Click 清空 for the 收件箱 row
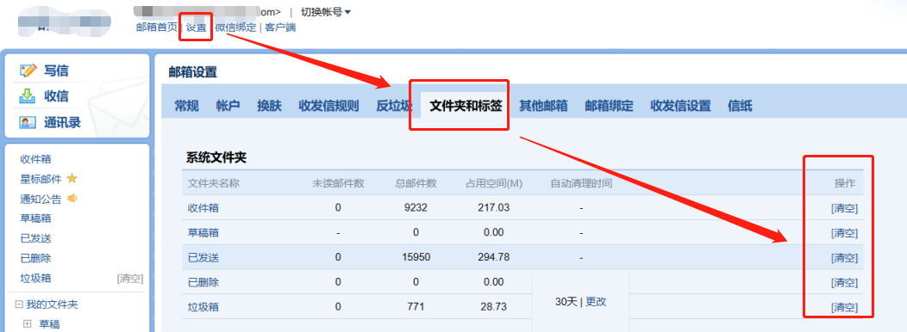This screenshot has width=907, height=332. pyautogui.click(x=845, y=208)
